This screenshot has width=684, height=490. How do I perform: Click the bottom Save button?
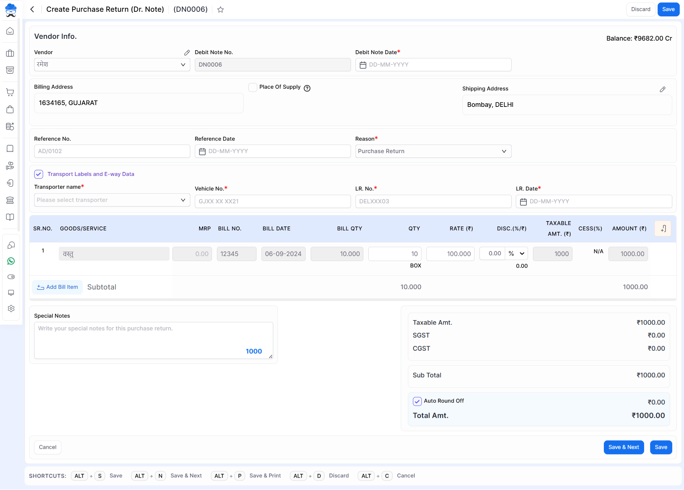[661, 447]
